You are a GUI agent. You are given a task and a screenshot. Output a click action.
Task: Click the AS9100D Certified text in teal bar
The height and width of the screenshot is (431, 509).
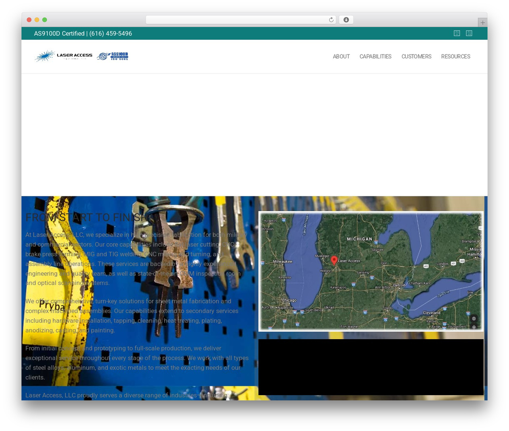pyautogui.click(x=59, y=33)
